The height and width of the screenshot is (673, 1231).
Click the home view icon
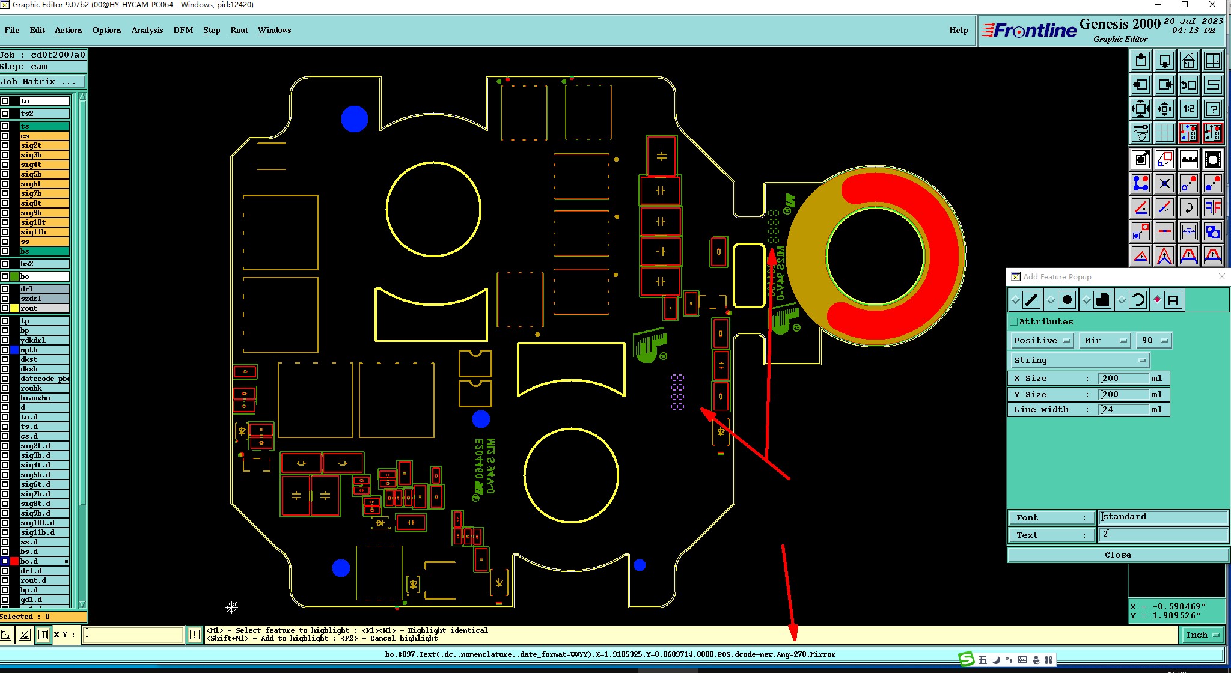click(x=1188, y=61)
